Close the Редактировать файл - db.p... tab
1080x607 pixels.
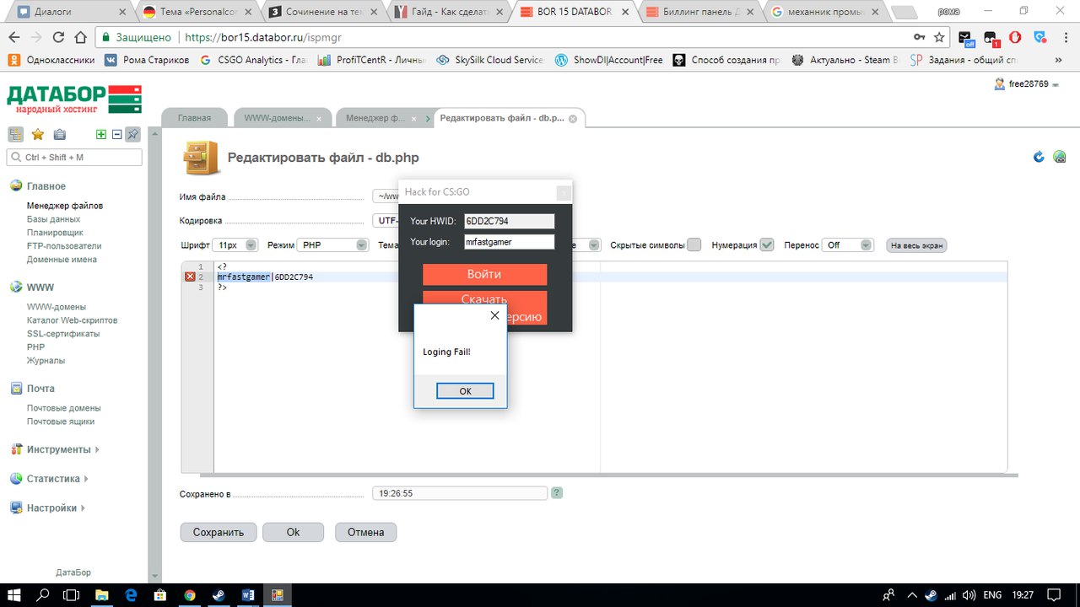pos(573,119)
